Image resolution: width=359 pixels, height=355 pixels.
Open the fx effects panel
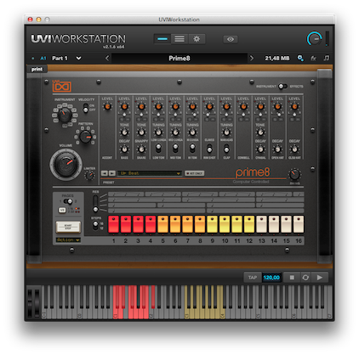313,59
